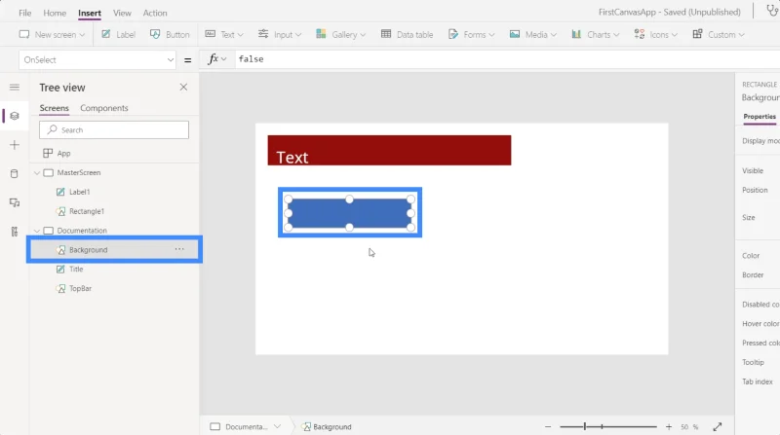This screenshot has height=435, width=780.
Task: Open the New screen dropdown
Action: pyautogui.click(x=52, y=34)
